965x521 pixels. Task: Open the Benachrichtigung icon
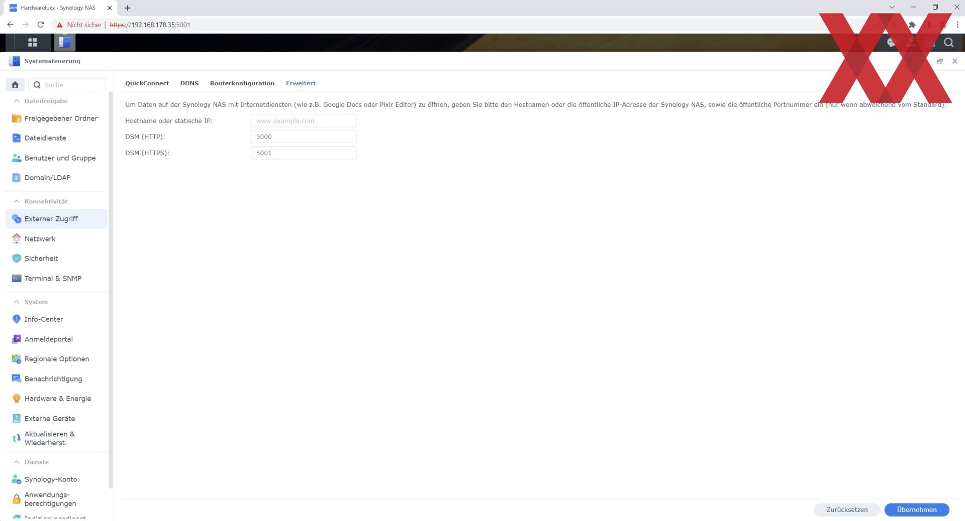coord(17,379)
